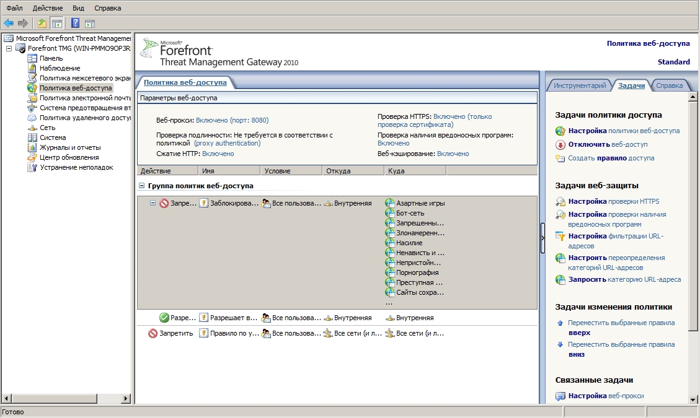
Task: Switch to the Инструментарий tab
Action: tap(580, 85)
